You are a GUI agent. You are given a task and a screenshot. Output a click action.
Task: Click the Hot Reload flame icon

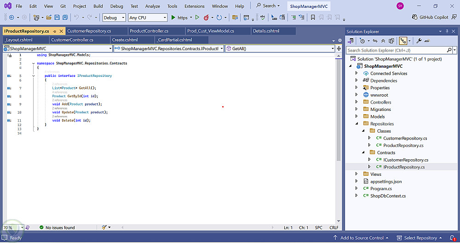click(x=206, y=17)
